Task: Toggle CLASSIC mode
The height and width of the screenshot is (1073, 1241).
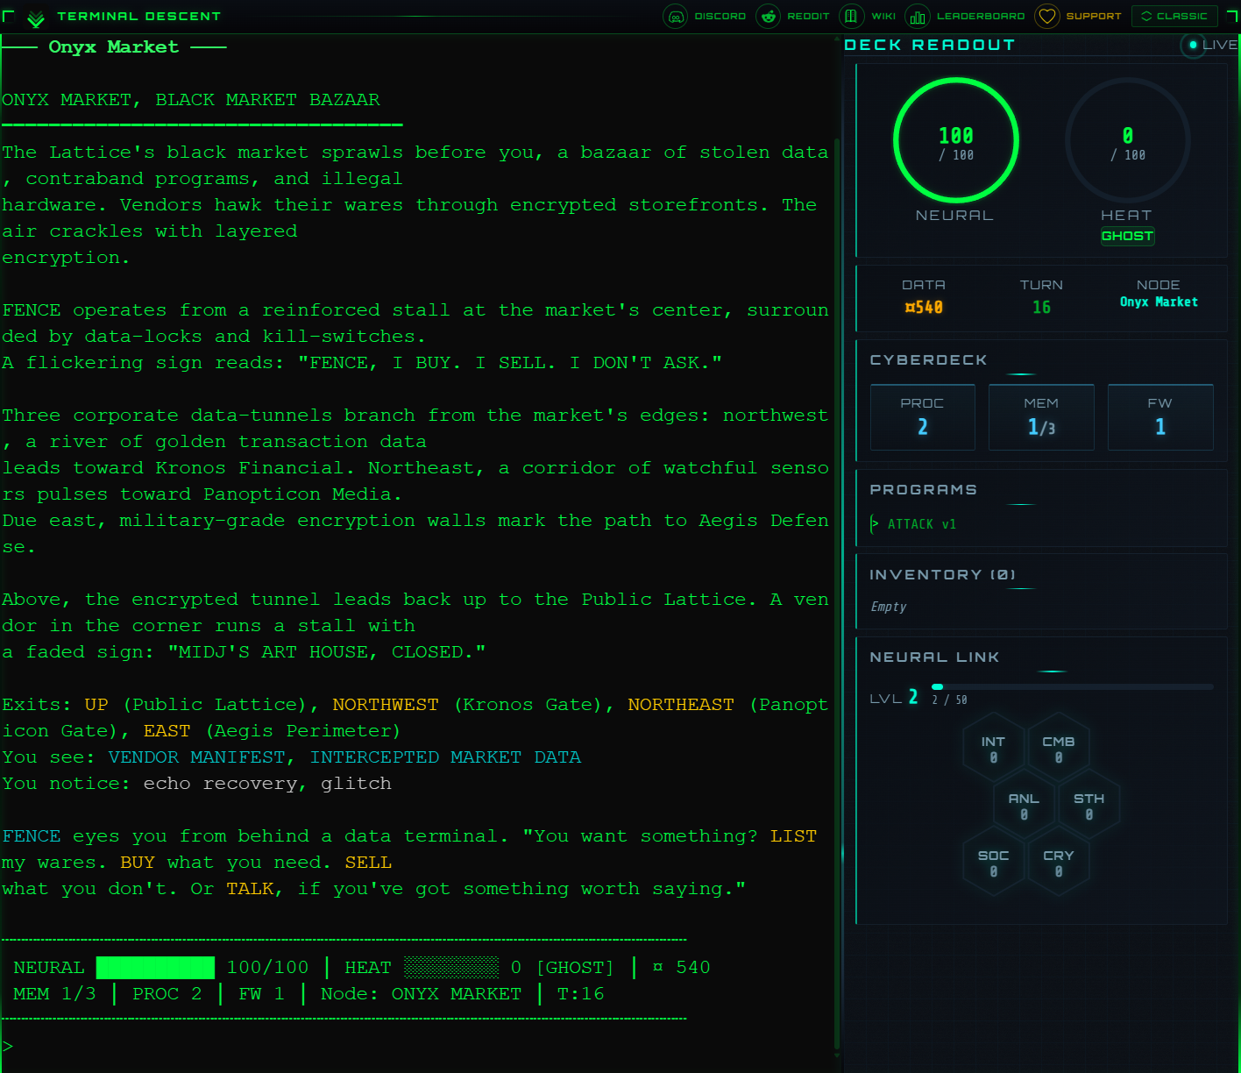Action: tap(1174, 15)
